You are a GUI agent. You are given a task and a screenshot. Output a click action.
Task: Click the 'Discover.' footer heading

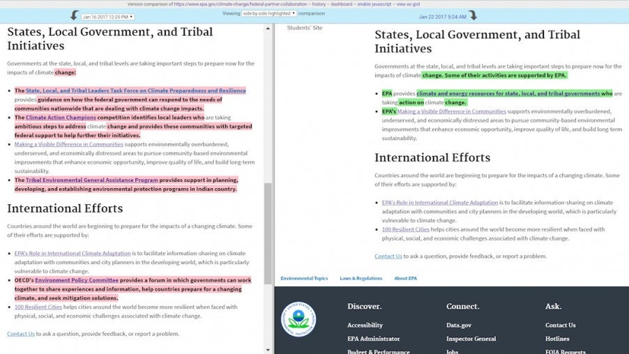pos(364,307)
